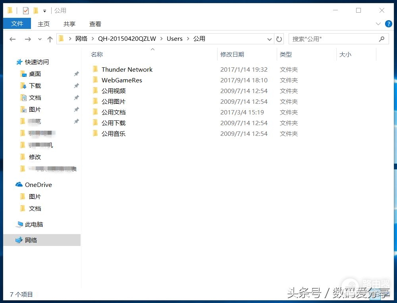Select the WebGameRes folder
Screen dimensions: 397x303
[x=121, y=80]
